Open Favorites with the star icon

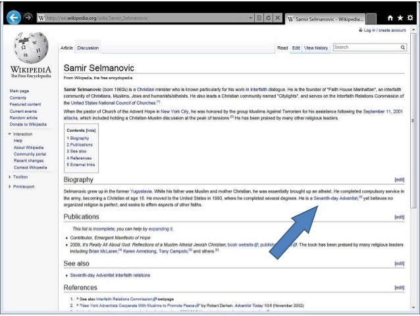pos(400,18)
